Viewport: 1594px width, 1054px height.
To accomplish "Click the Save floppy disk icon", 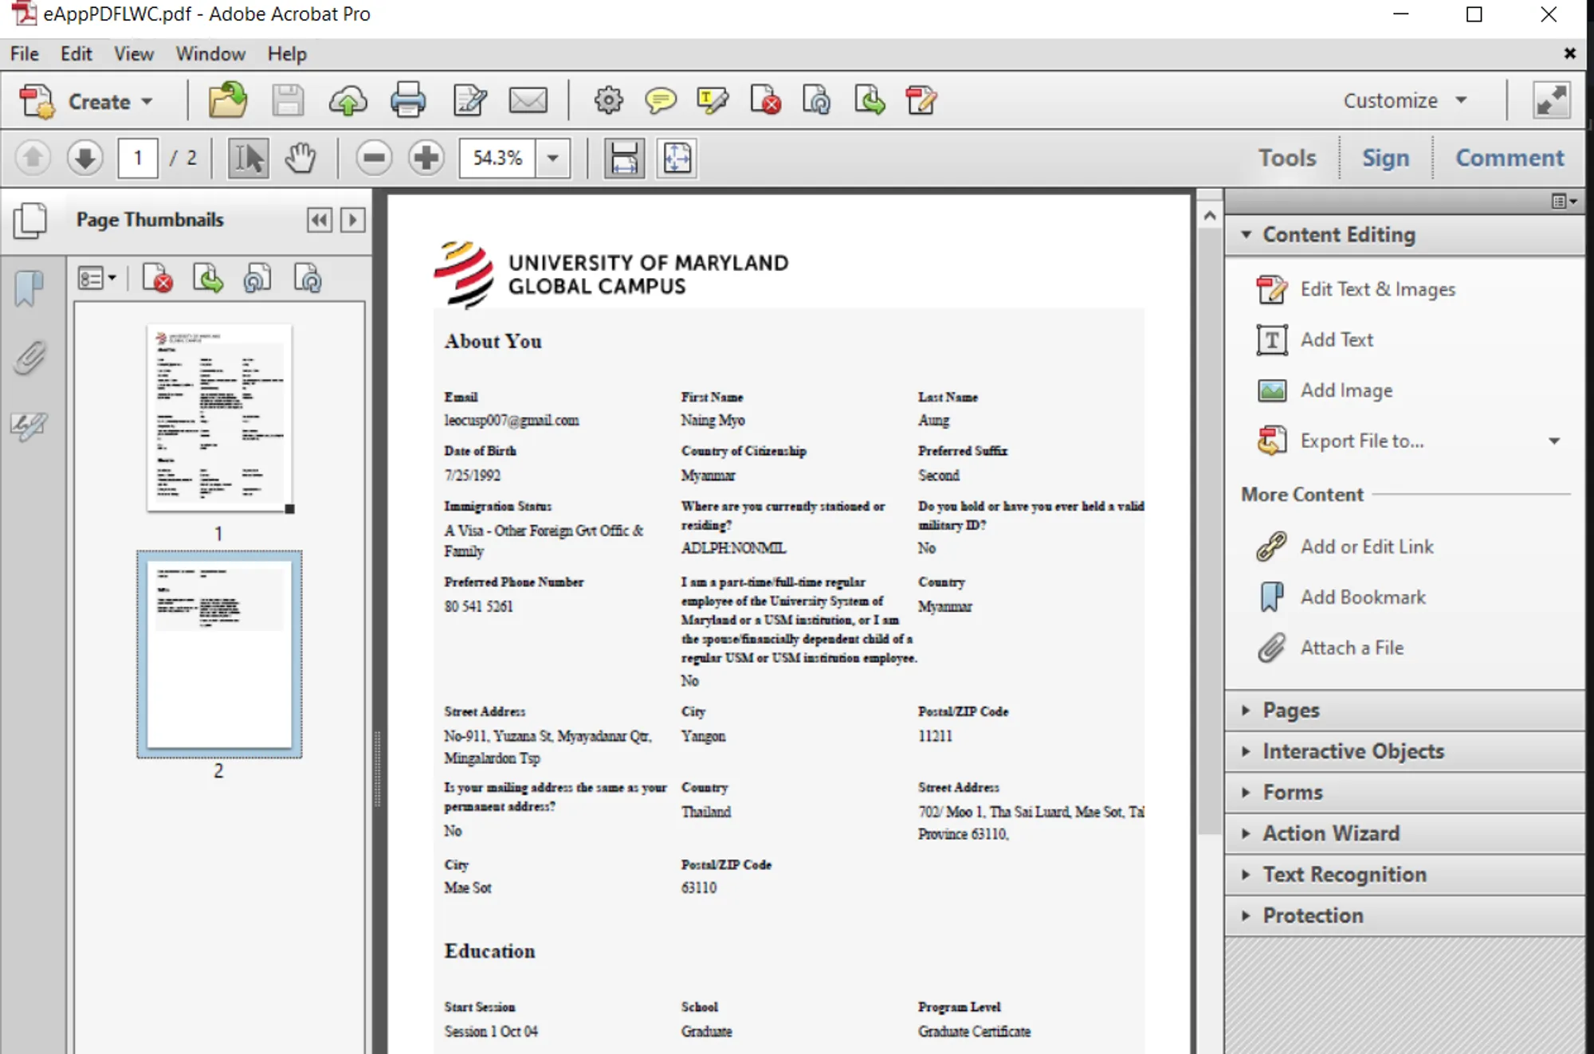I will point(288,101).
